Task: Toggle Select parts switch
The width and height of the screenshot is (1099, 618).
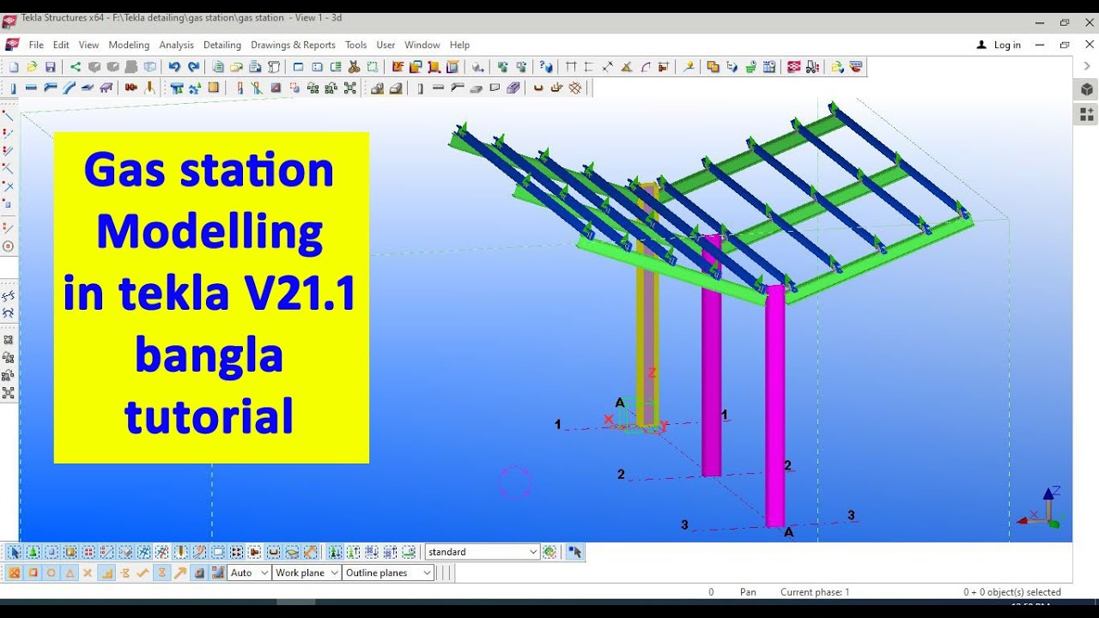Action: pyautogui.click(x=52, y=552)
